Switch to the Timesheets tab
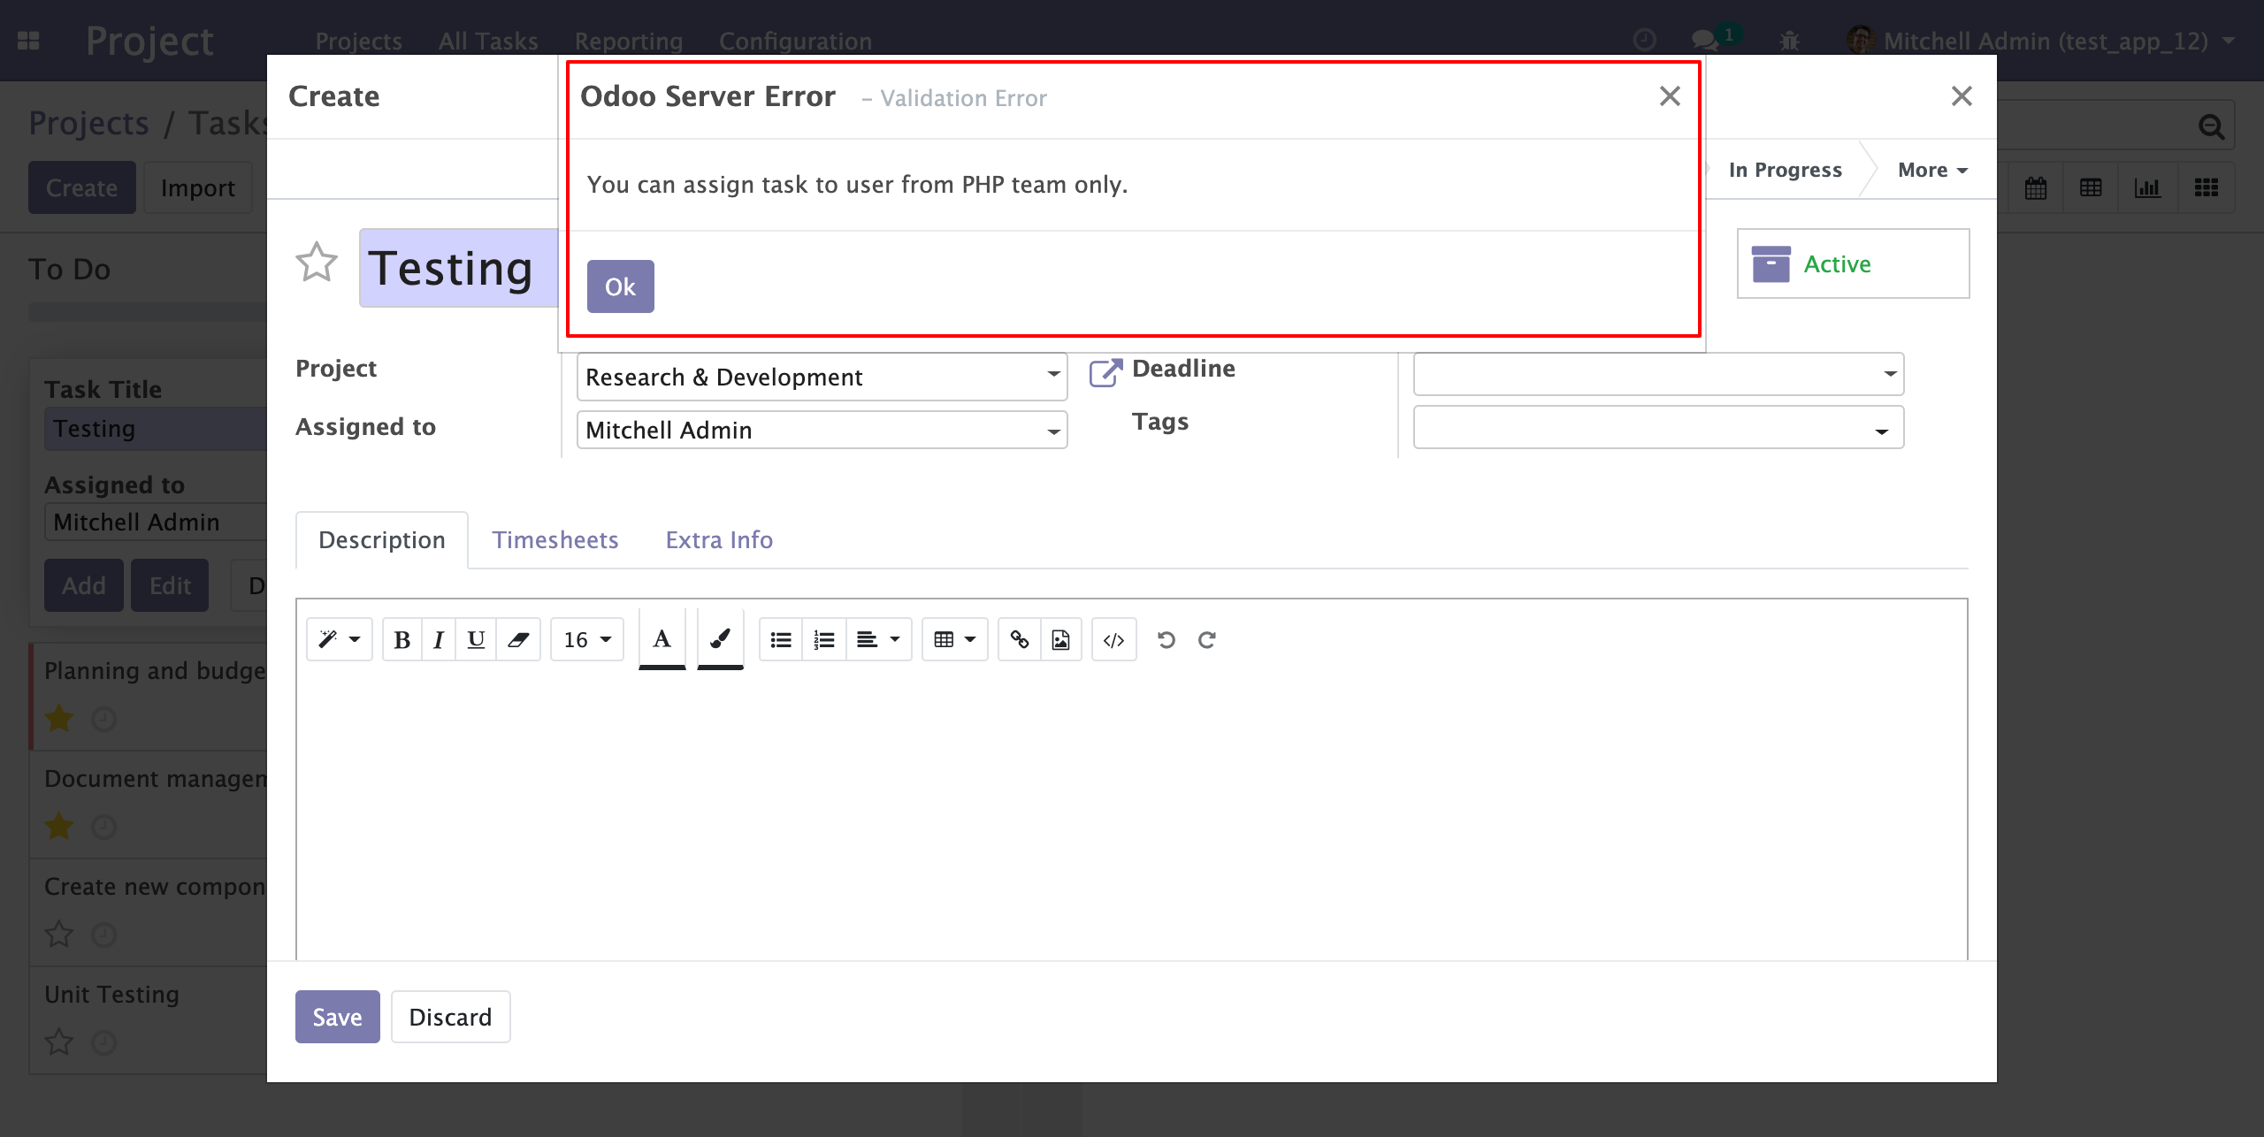This screenshot has height=1137, width=2264. pyautogui.click(x=555, y=539)
